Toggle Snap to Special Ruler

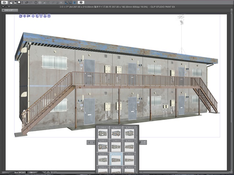coord(71,3)
